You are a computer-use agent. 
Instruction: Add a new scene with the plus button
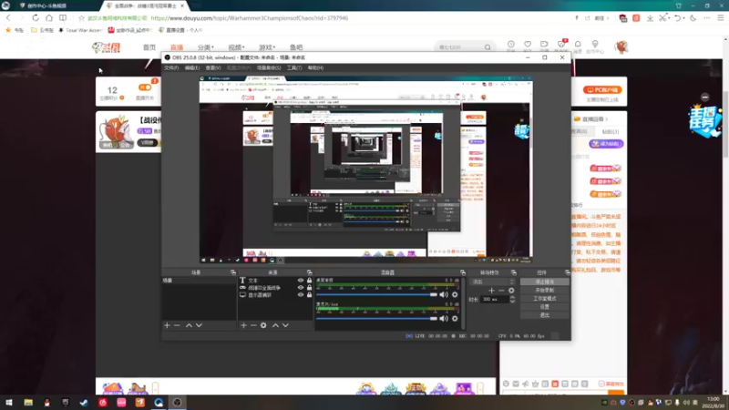click(x=167, y=325)
